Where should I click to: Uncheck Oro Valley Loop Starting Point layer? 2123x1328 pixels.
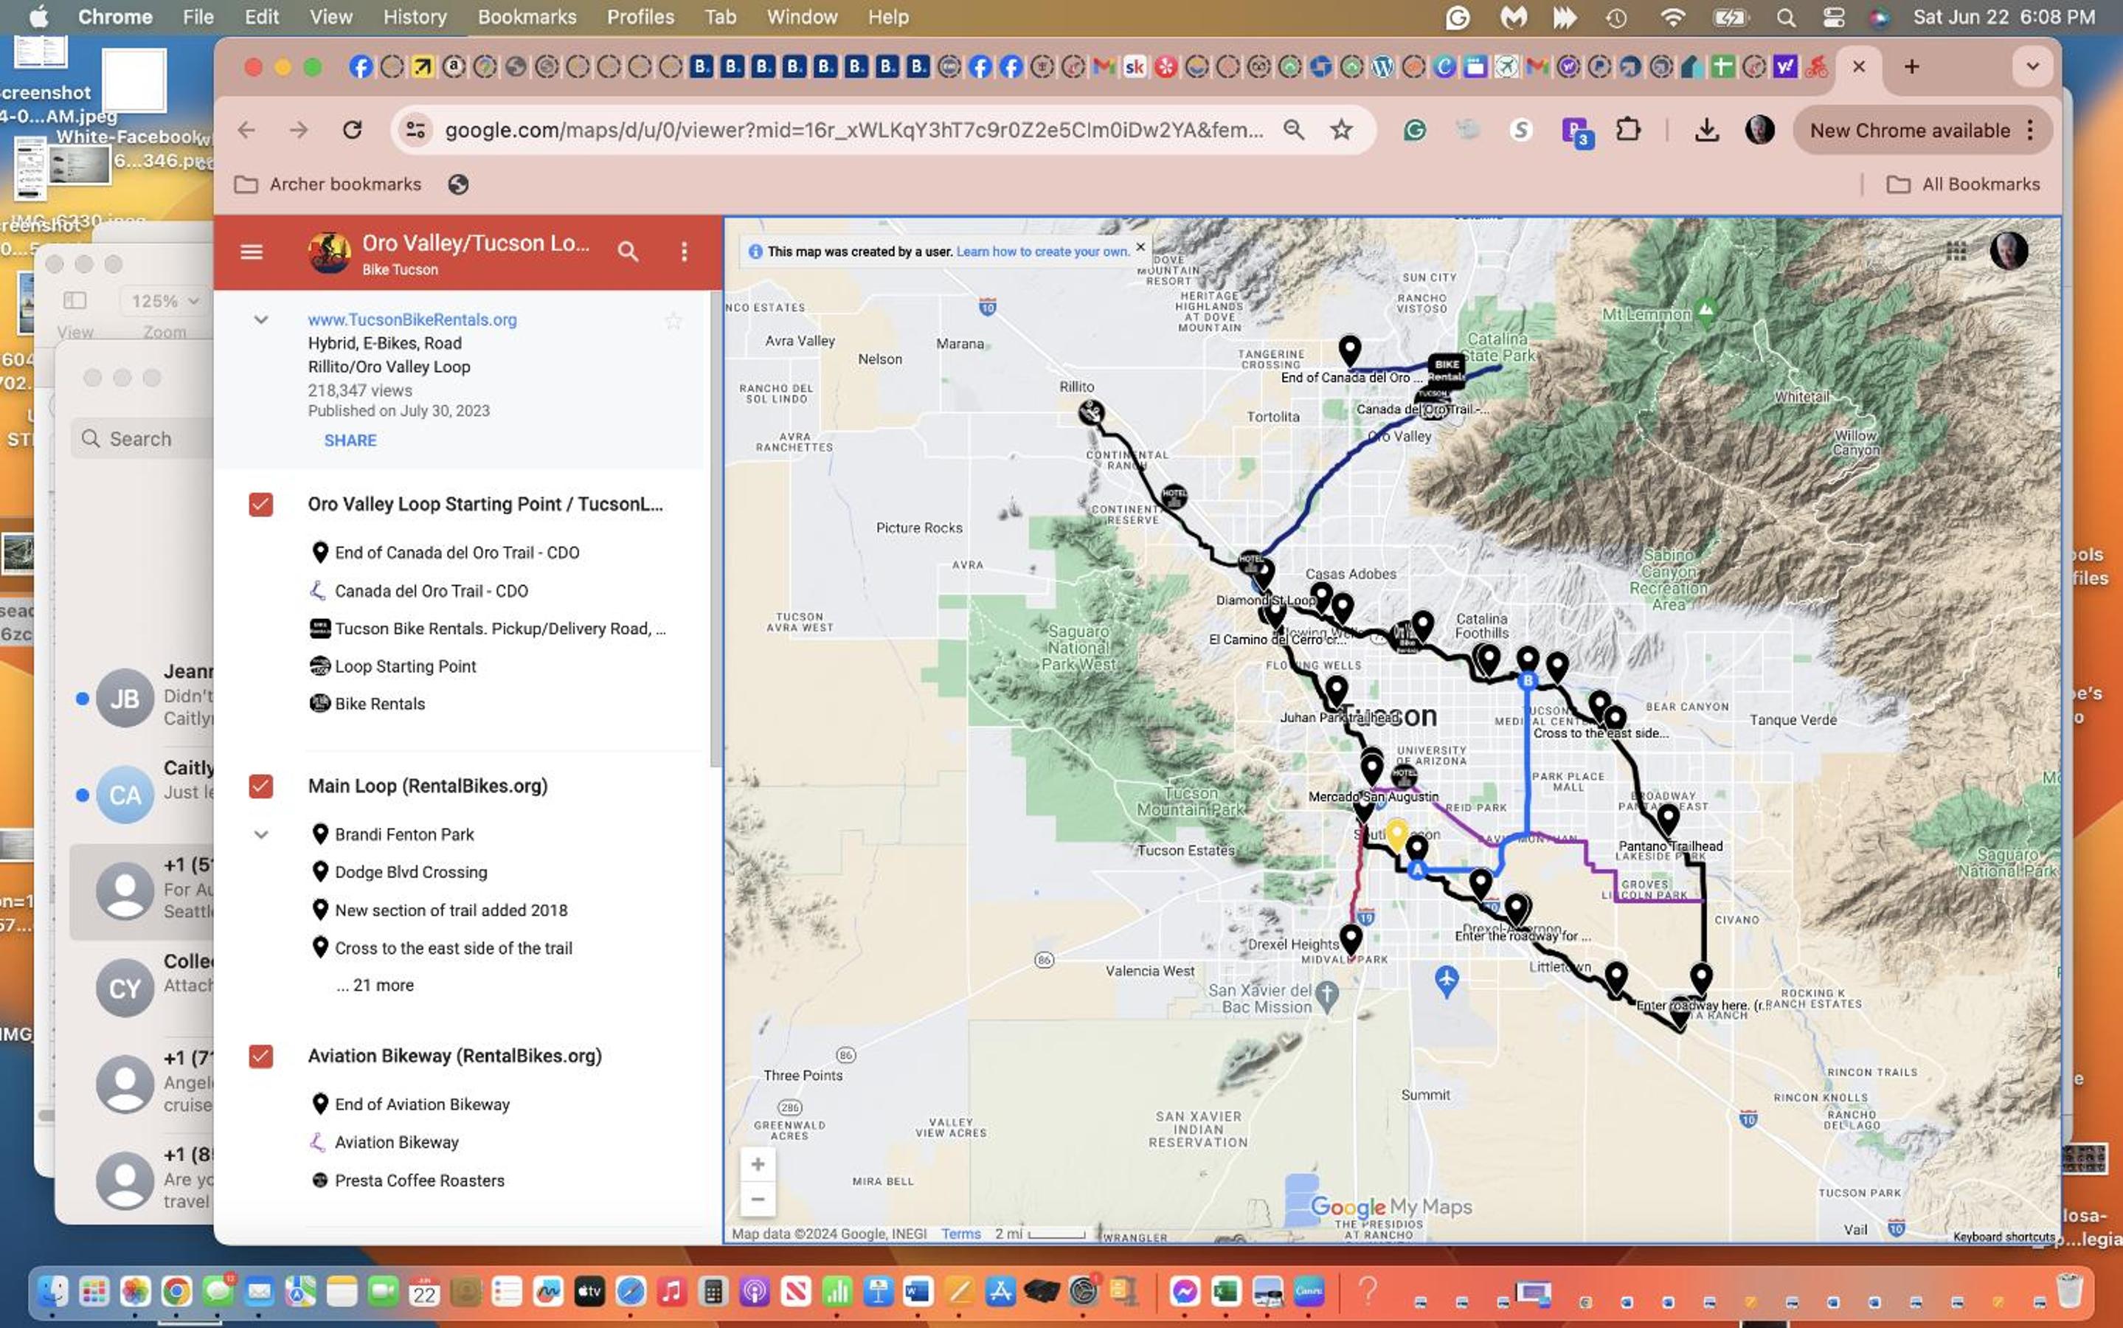click(261, 505)
